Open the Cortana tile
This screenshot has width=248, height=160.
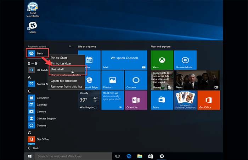point(136,80)
